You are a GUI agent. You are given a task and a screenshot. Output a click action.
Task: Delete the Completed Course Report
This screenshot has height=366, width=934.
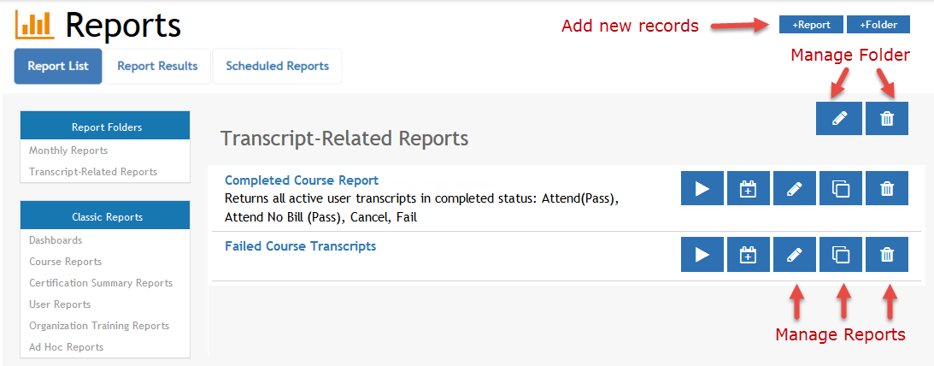click(x=887, y=188)
